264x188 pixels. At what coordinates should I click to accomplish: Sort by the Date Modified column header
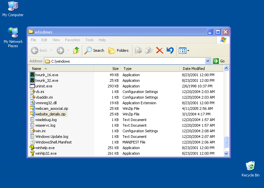201,69
